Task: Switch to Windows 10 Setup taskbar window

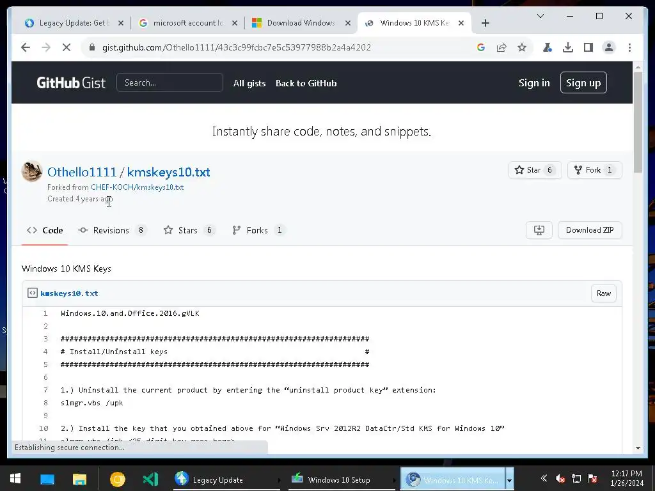Action: [342, 479]
